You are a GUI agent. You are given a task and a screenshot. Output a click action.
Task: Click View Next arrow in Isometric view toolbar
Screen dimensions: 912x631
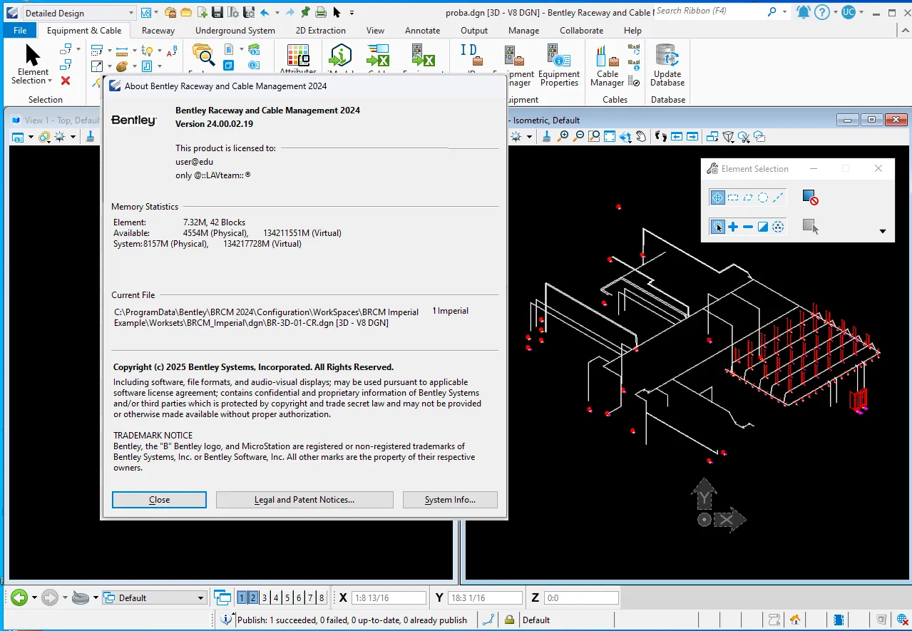click(692, 136)
